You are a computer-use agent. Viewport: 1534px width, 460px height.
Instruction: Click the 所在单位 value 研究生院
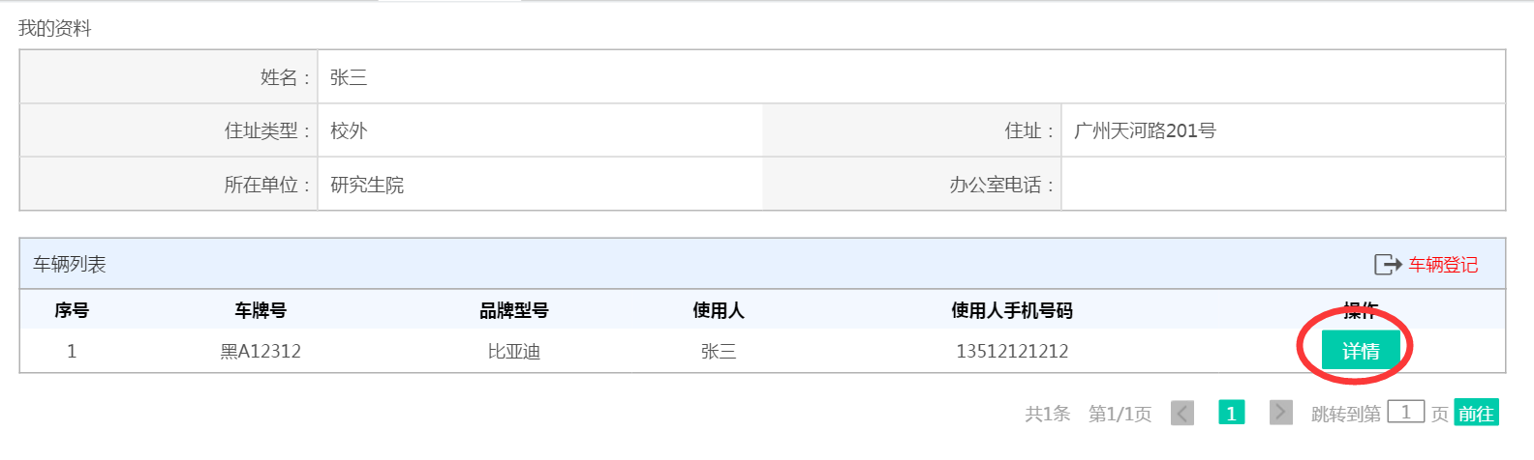pyautogui.click(x=367, y=185)
